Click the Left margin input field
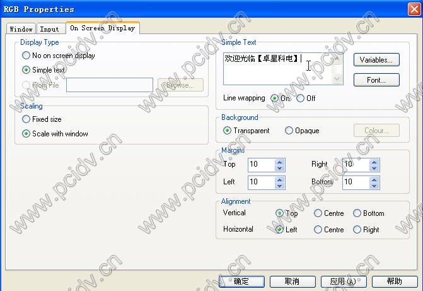423x291 pixels. click(262, 182)
